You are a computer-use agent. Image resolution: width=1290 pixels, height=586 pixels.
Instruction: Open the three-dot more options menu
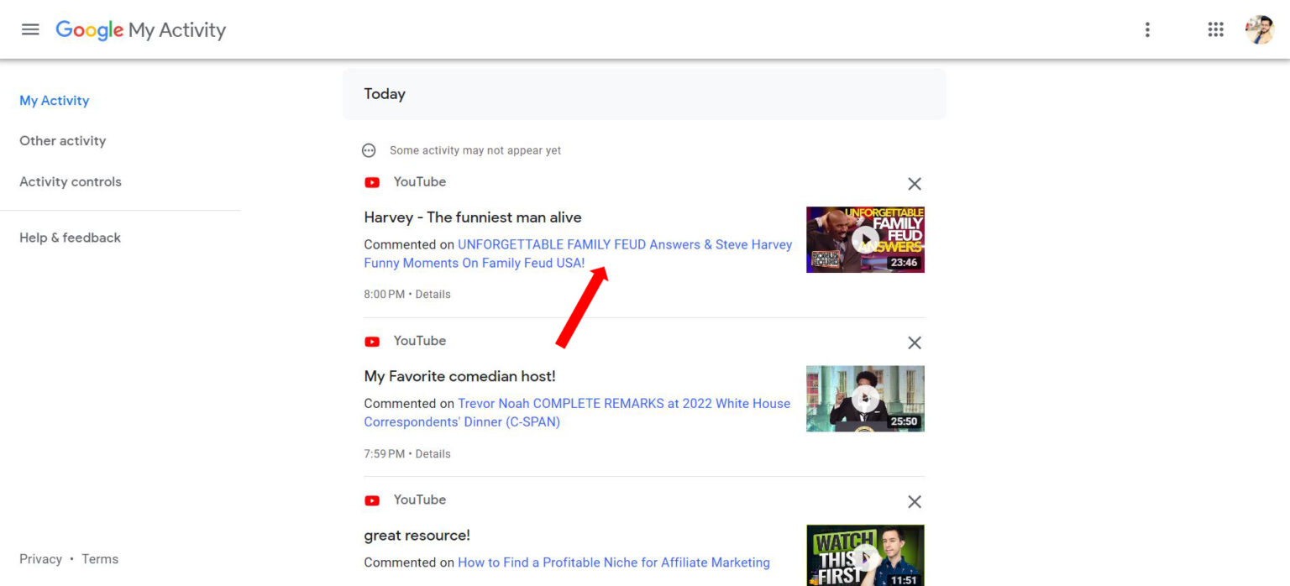click(x=1147, y=29)
